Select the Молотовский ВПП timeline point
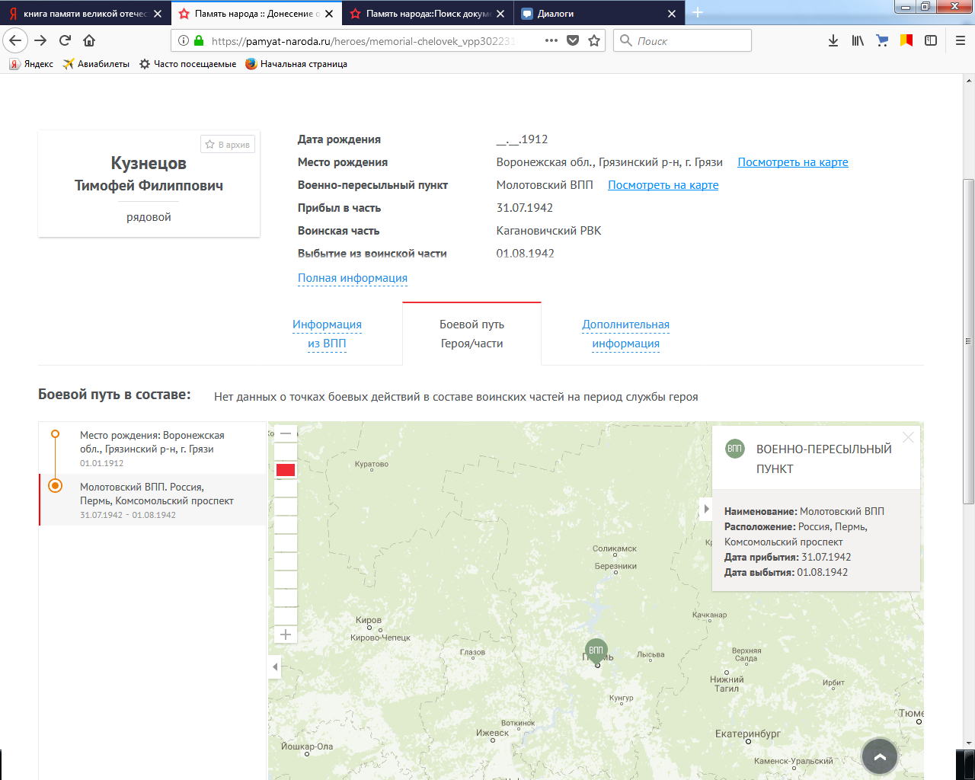975x780 pixels. click(56, 486)
